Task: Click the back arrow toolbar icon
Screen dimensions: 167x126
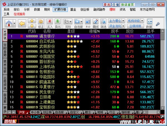Action: [x=22, y=23]
